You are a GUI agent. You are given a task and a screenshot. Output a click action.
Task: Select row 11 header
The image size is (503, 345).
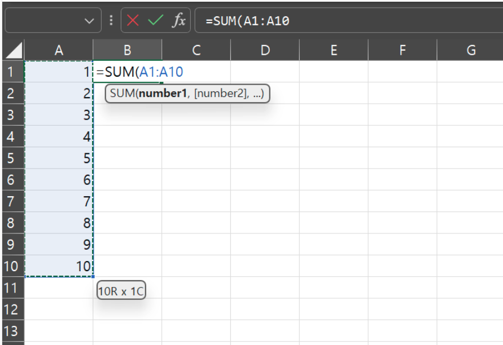[x=14, y=287]
